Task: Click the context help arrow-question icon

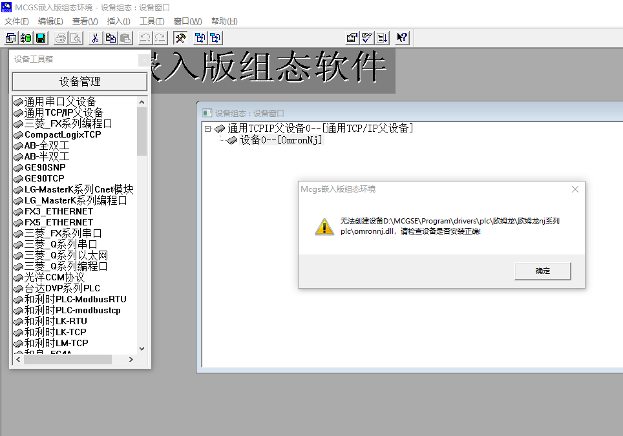Action: [402, 38]
